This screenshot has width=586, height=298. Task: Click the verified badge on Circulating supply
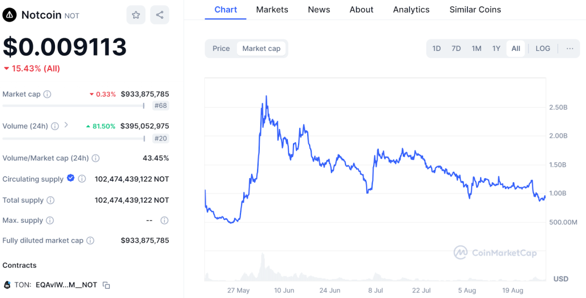click(71, 178)
